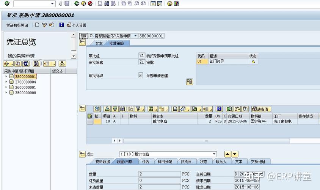Open the layout dropdown in document overview toolbar
Image resolution: width=320 pixels, height=190 pixels.
[49, 63]
